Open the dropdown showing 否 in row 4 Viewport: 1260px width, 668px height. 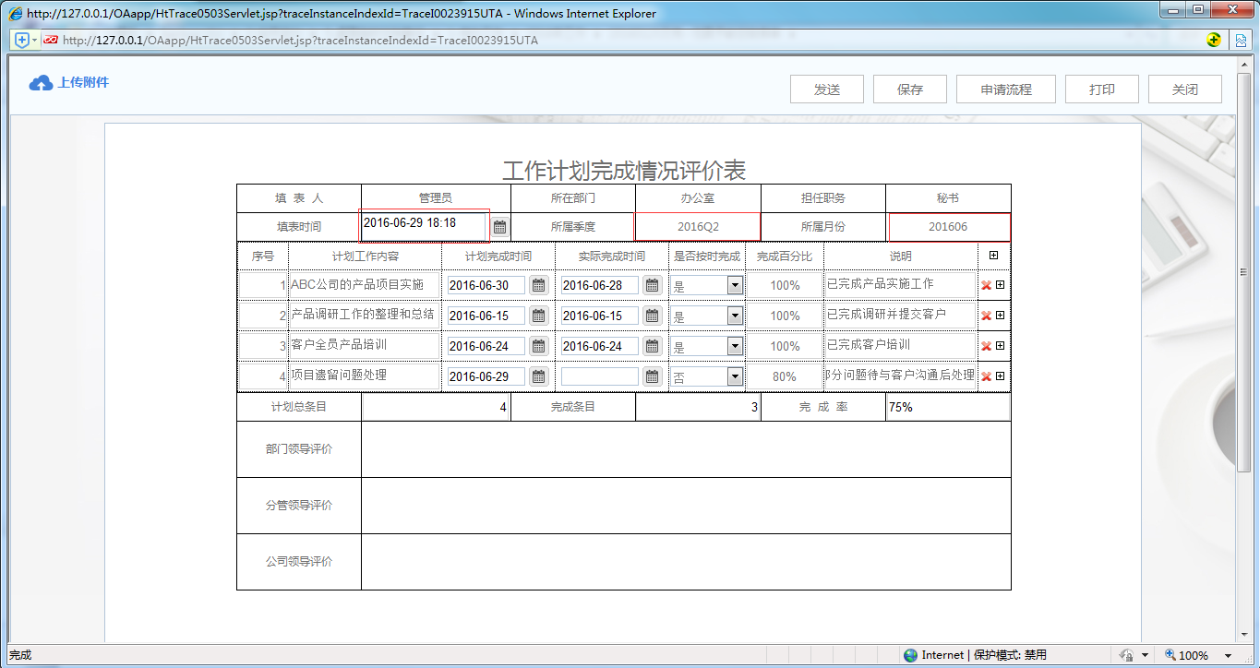coord(735,376)
